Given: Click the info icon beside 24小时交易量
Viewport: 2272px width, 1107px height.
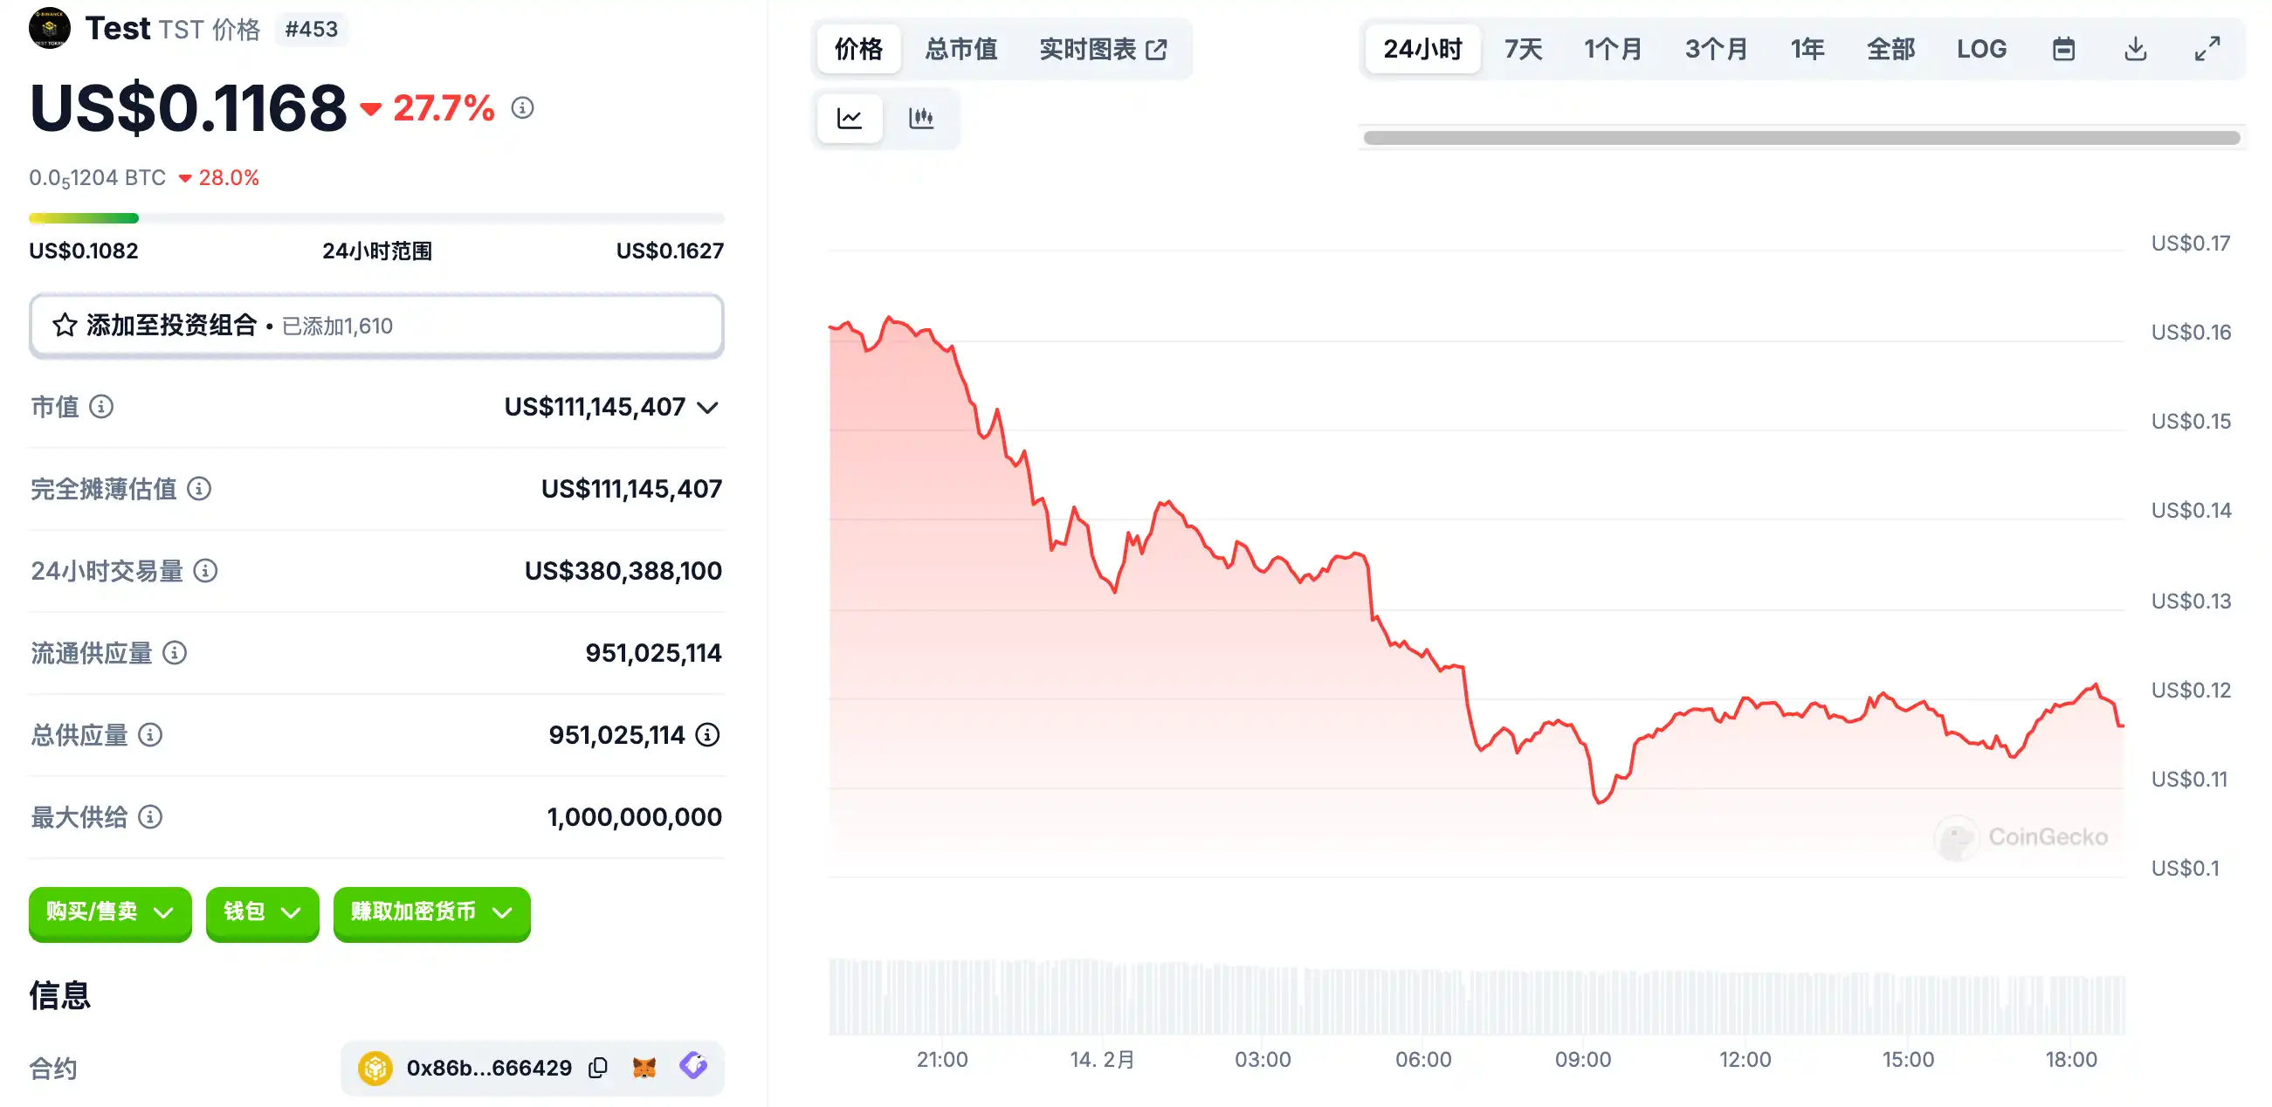Looking at the screenshot, I should click(205, 571).
